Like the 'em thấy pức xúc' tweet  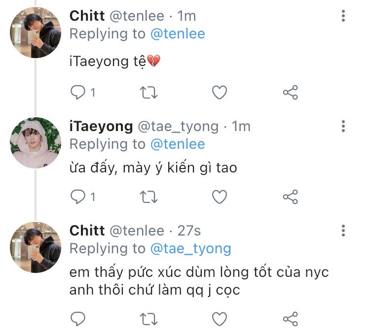pyautogui.click(x=219, y=318)
